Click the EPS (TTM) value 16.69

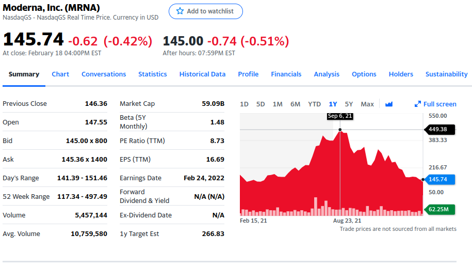pos(215,160)
